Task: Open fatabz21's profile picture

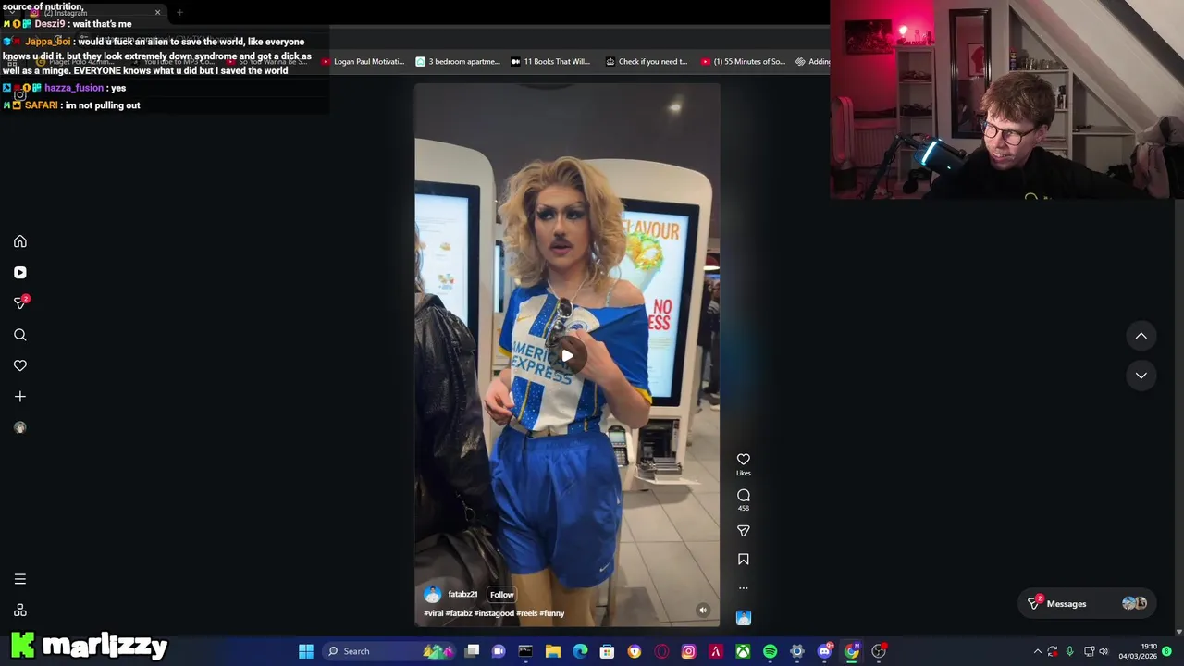Action: (x=432, y=595)
